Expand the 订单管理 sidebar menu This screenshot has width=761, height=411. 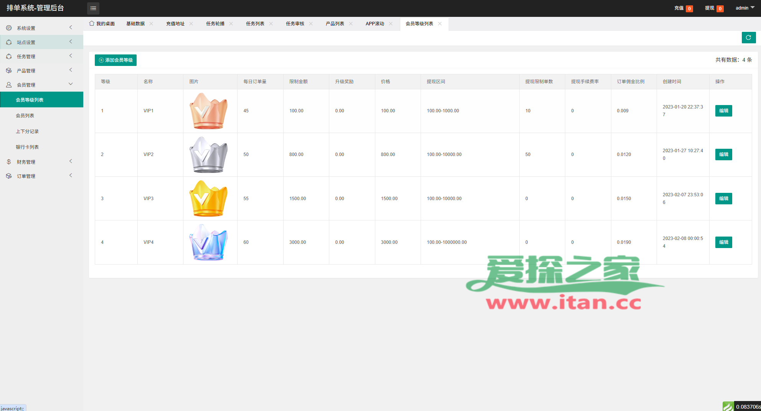(x=41, y=176)
